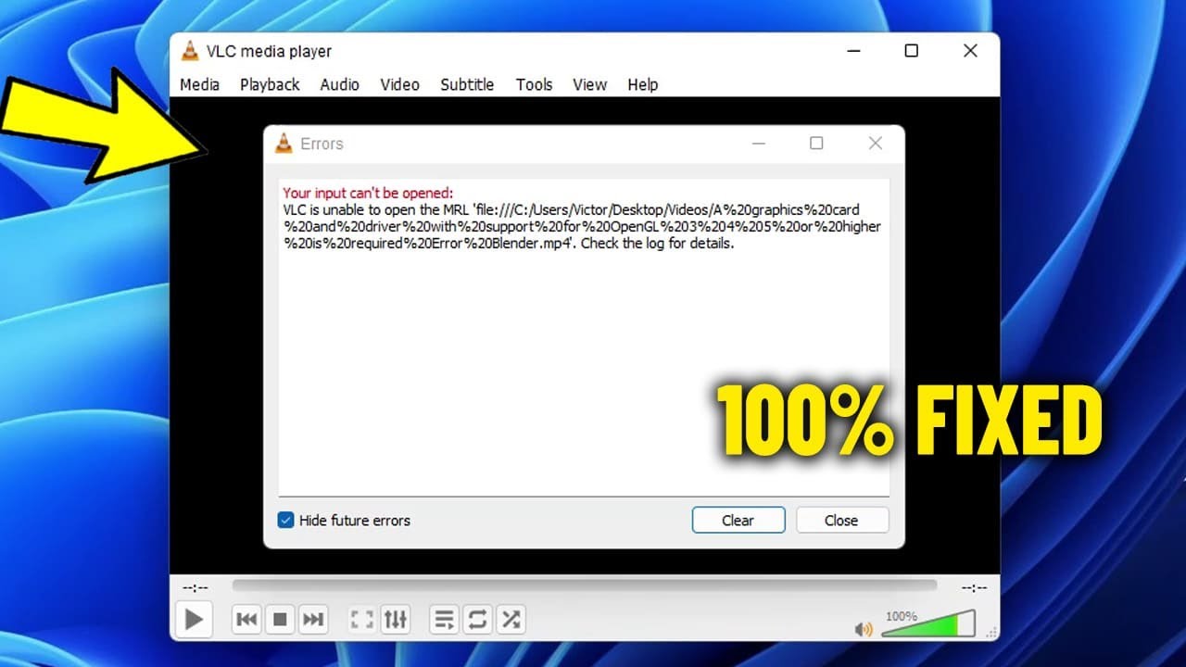Show the playlist icon

444,619
